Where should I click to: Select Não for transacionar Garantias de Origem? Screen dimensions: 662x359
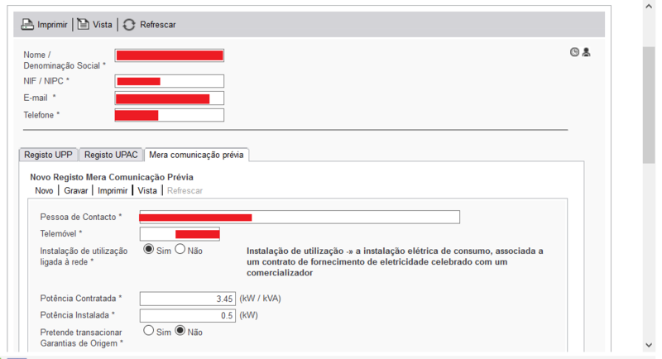180,330
